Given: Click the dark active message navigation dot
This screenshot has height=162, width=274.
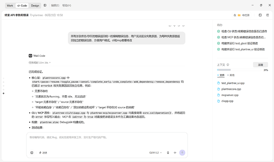Looking at the screenshot, I should tap(4, 93).
